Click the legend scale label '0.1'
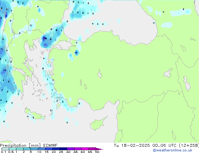The height and width of the screenshot is (153, 199). tap(3, 152)
